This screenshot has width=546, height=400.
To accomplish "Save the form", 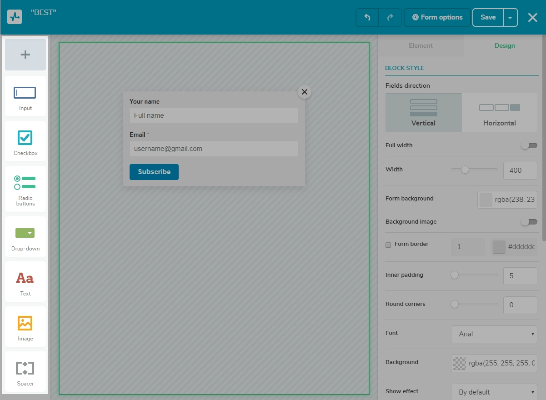I will tap(488, 17).
